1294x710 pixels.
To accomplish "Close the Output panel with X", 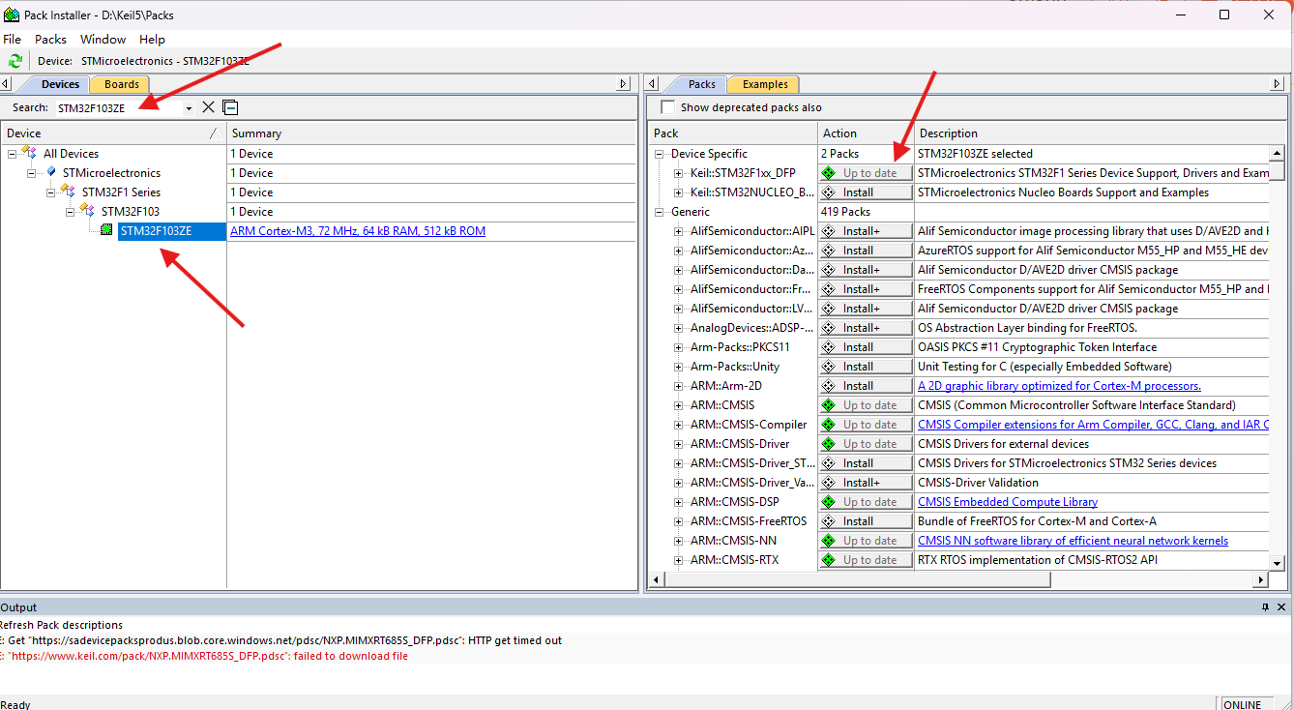I will coord(1282,607).
